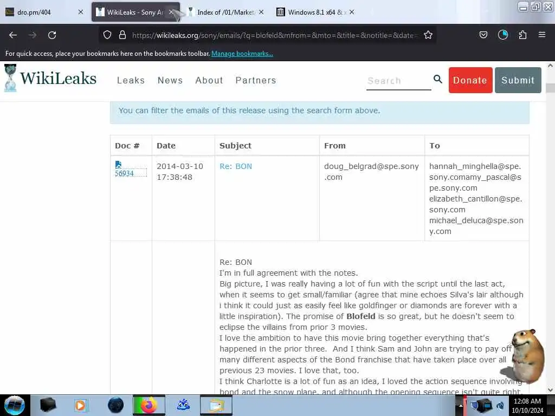
Task: Click the WikiLeaks wordmark text
Action: pos(58,78)
